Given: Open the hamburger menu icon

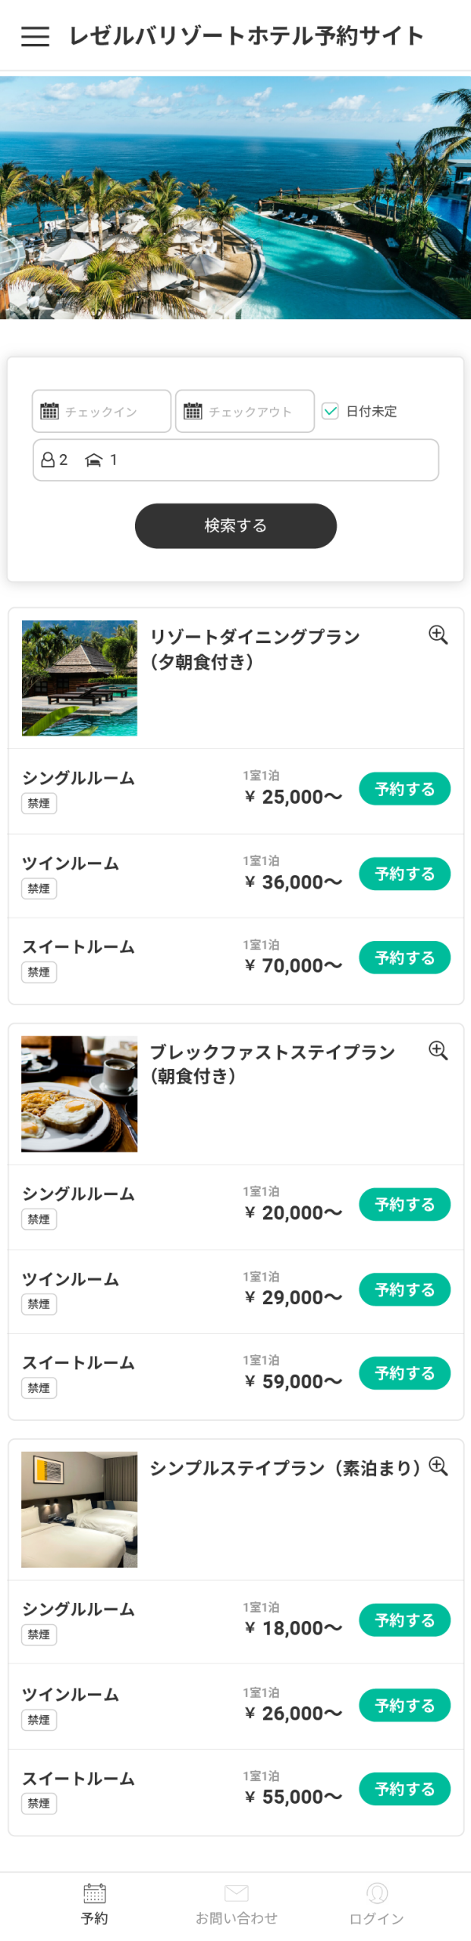Looking at the screenshot, I should pyautogui.click(x=35, y=36).
